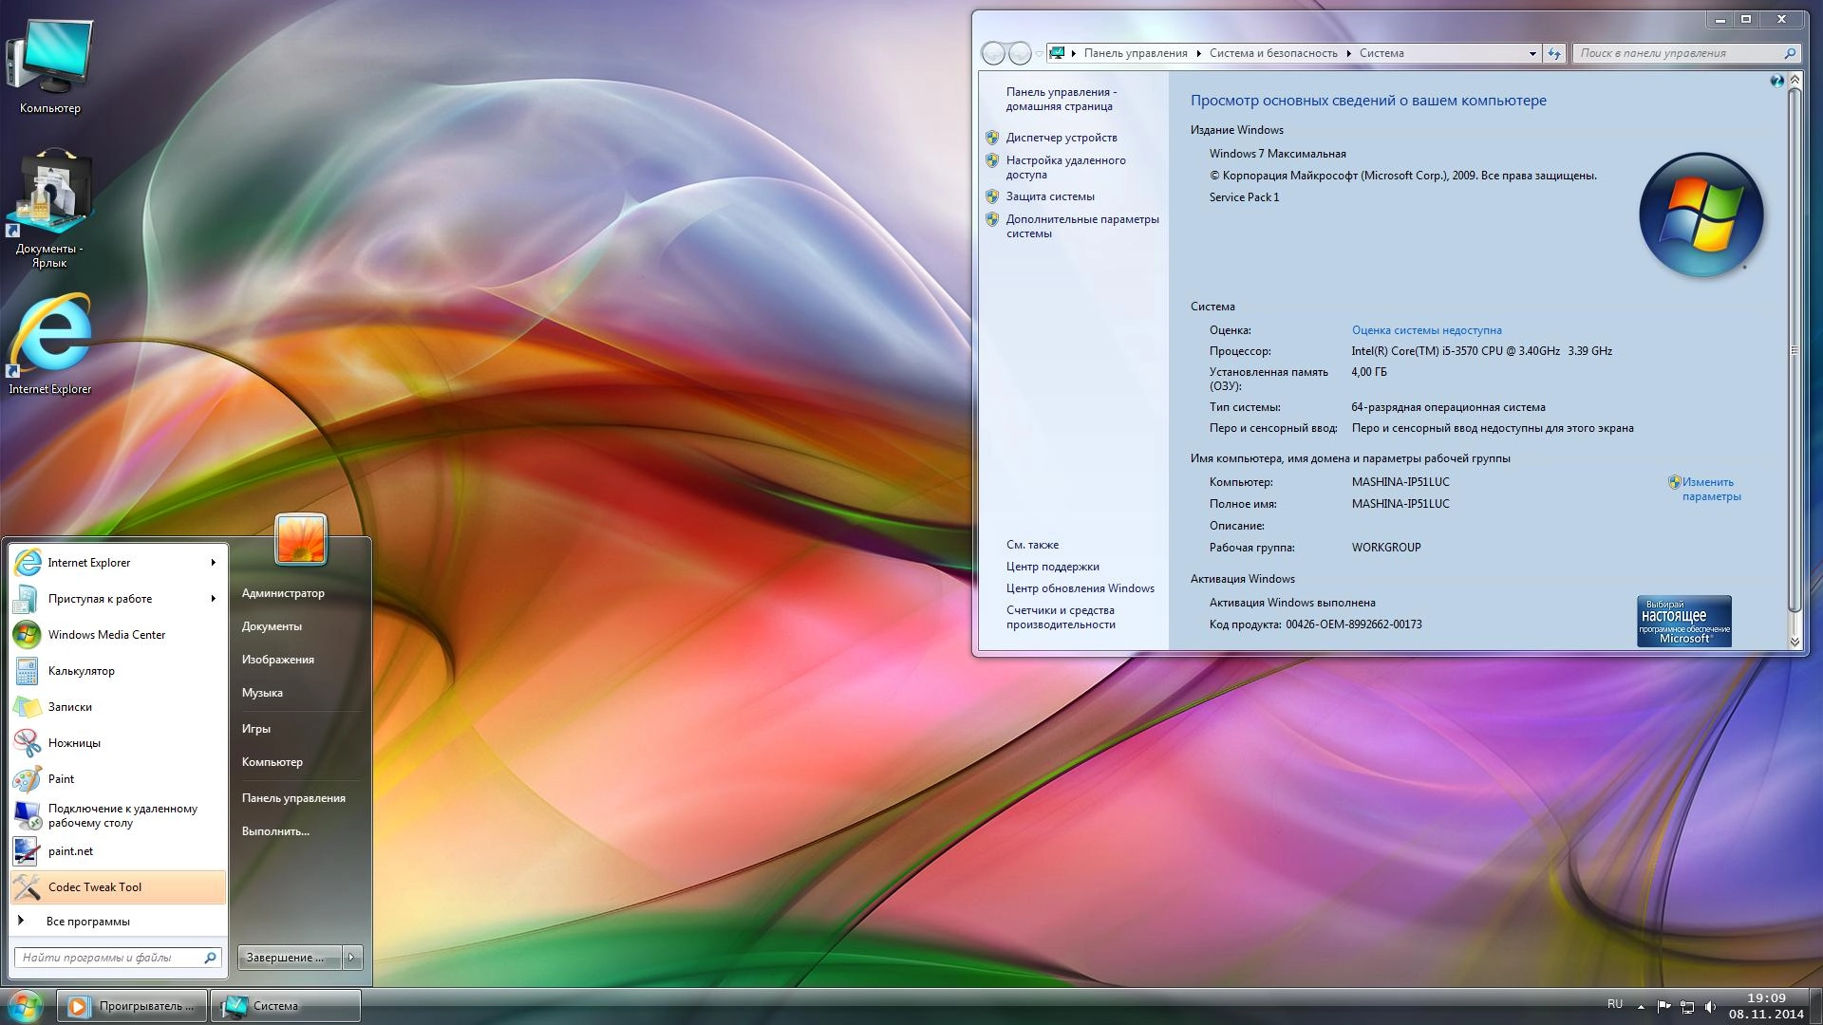Open Action Center flag tray icon
Image resolution: width=1823 pixels, height=1025 pixels.
click(1663, 1006)
